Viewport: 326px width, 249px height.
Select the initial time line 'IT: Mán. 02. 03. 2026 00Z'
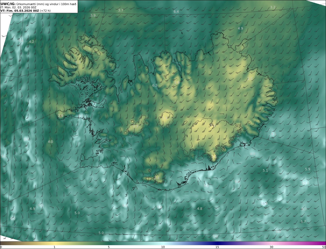pos(18,7)
